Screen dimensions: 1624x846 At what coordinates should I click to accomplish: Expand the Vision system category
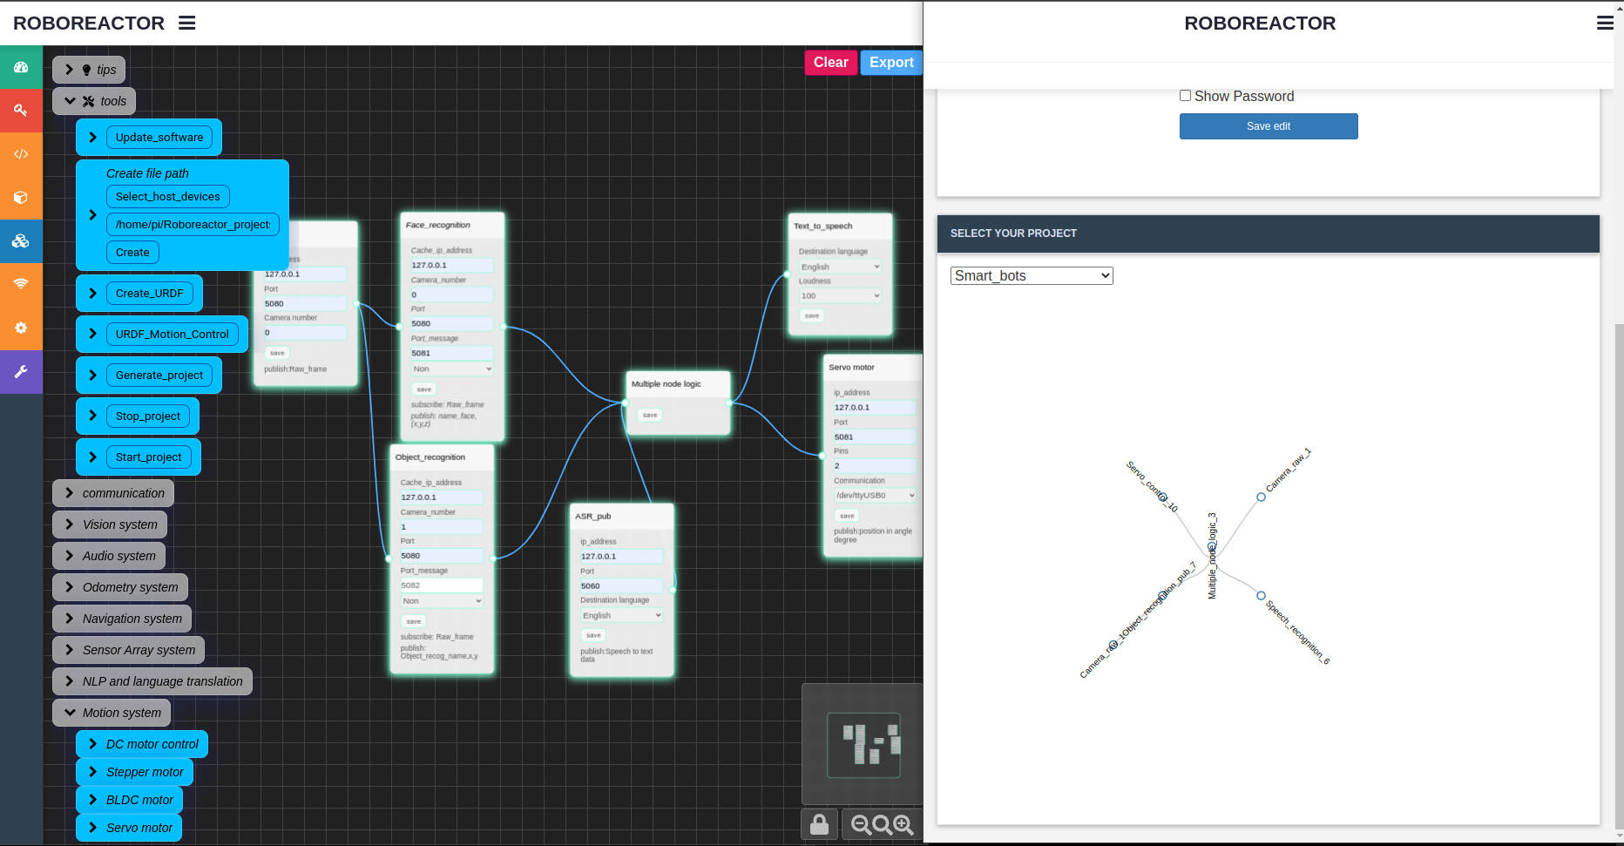tap(110, 525)
